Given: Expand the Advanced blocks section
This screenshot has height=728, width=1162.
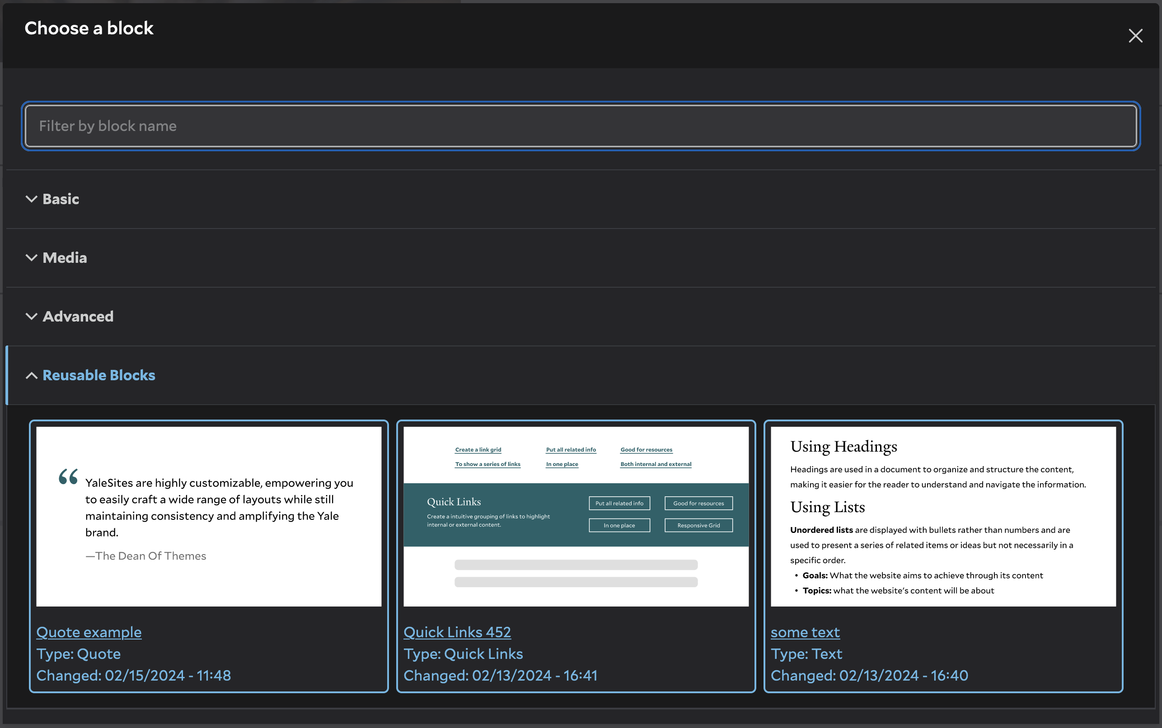Looking at the screenshot, I should click(70, 316).
